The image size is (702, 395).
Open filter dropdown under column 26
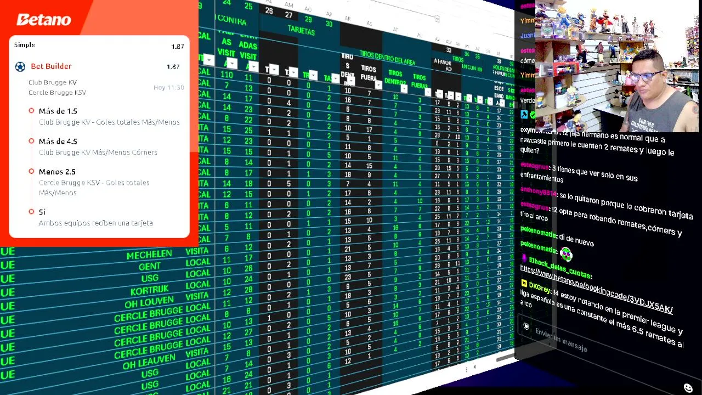click(273, 70)
